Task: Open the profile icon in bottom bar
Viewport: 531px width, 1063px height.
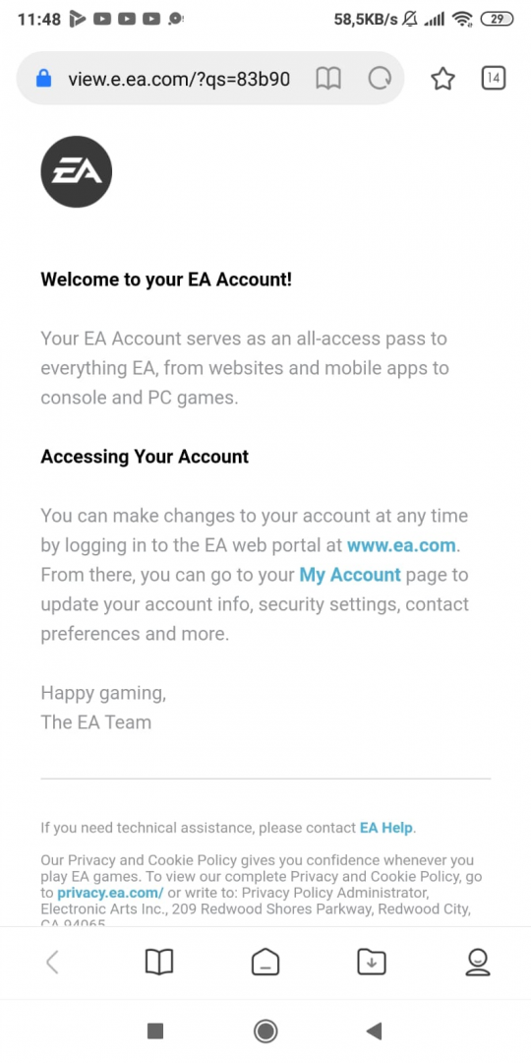Action: [x=478, y=962]
